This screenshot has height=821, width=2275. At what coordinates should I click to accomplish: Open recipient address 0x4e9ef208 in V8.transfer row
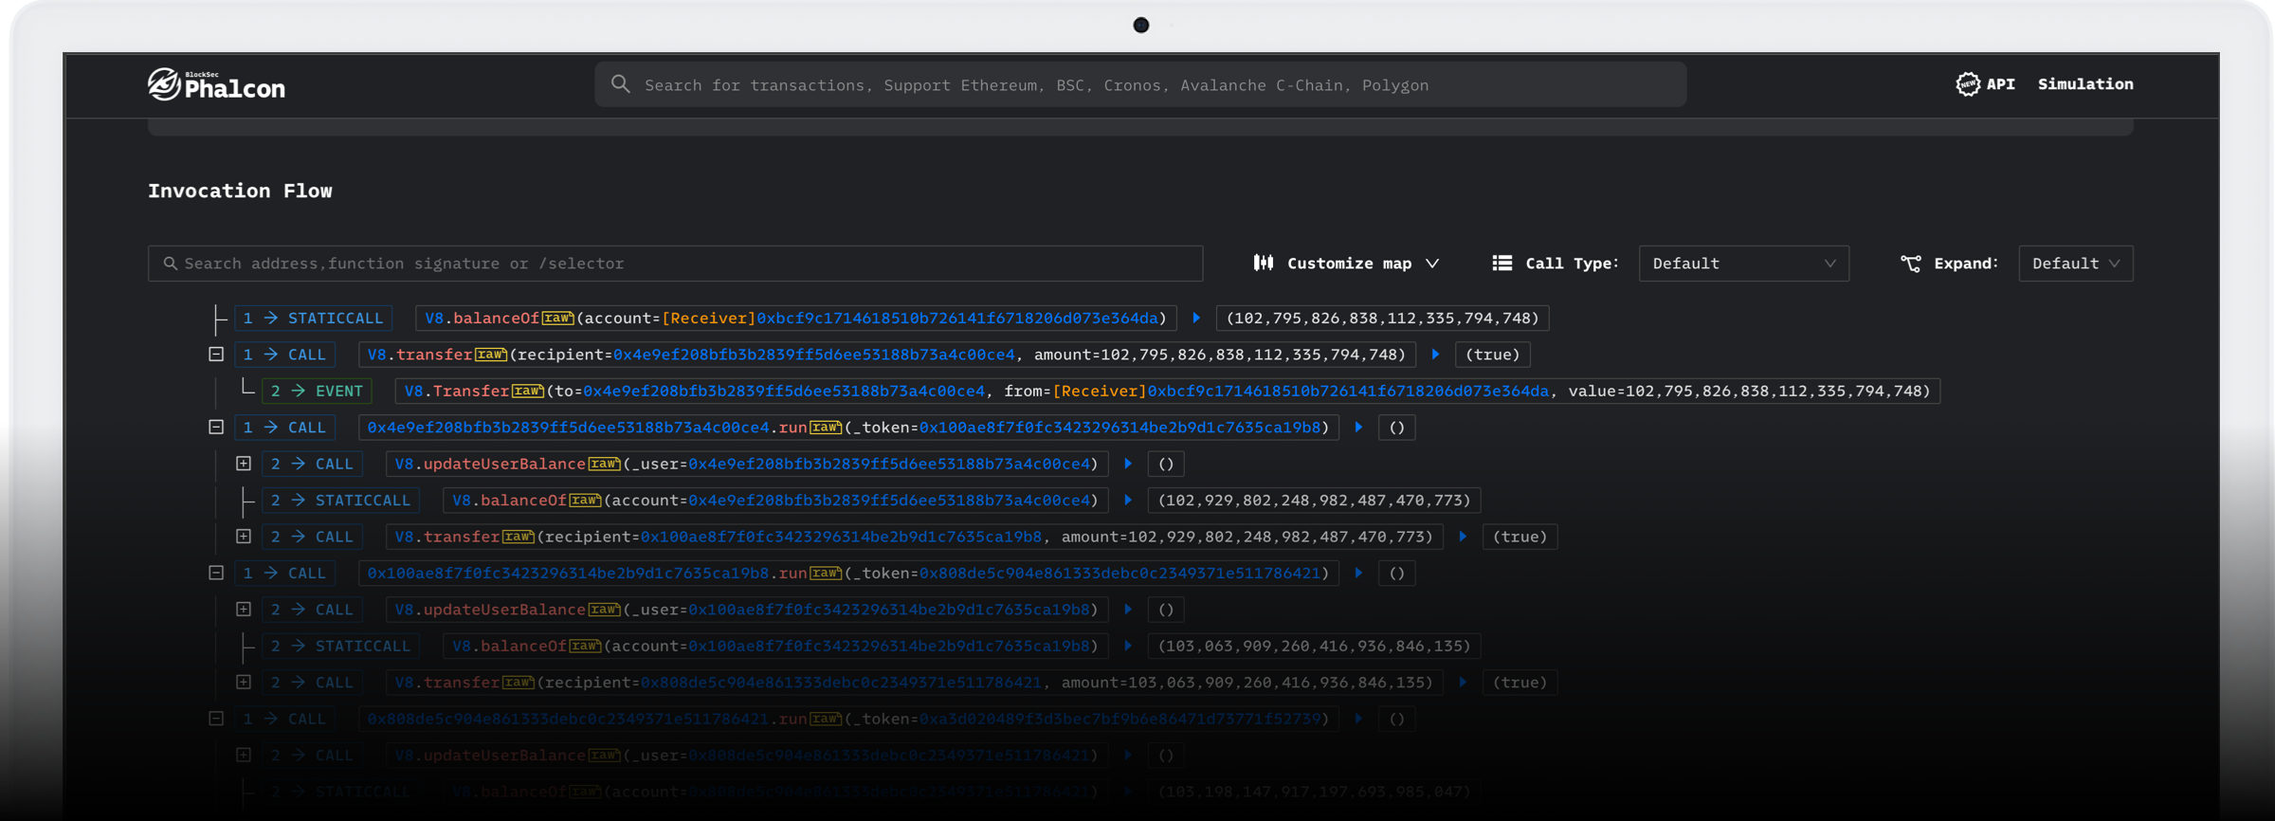(x=814, y=355)
